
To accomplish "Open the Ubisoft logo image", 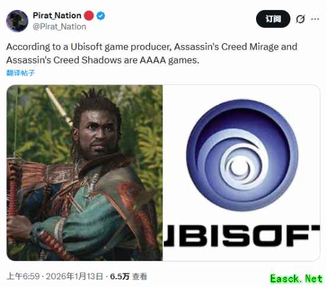I will coord(242,173).
